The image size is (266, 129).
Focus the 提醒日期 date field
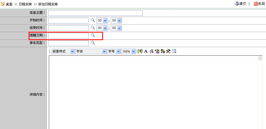coord(68,36)
